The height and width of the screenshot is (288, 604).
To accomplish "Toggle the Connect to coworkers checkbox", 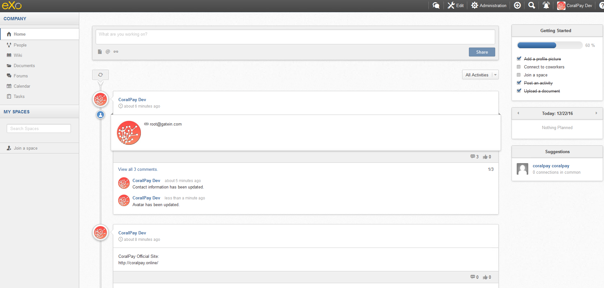I will tap(519, 67).
